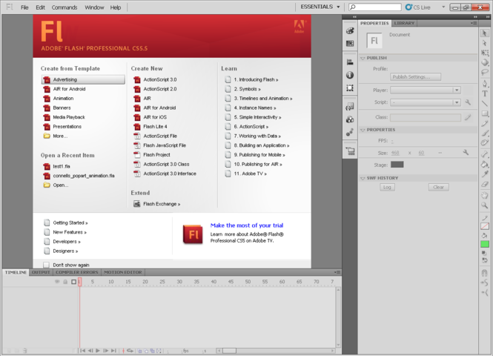The height and width of the screenshot is (356, 493).
Task: Open the Commands menu
Action: (x=64, y=7)
